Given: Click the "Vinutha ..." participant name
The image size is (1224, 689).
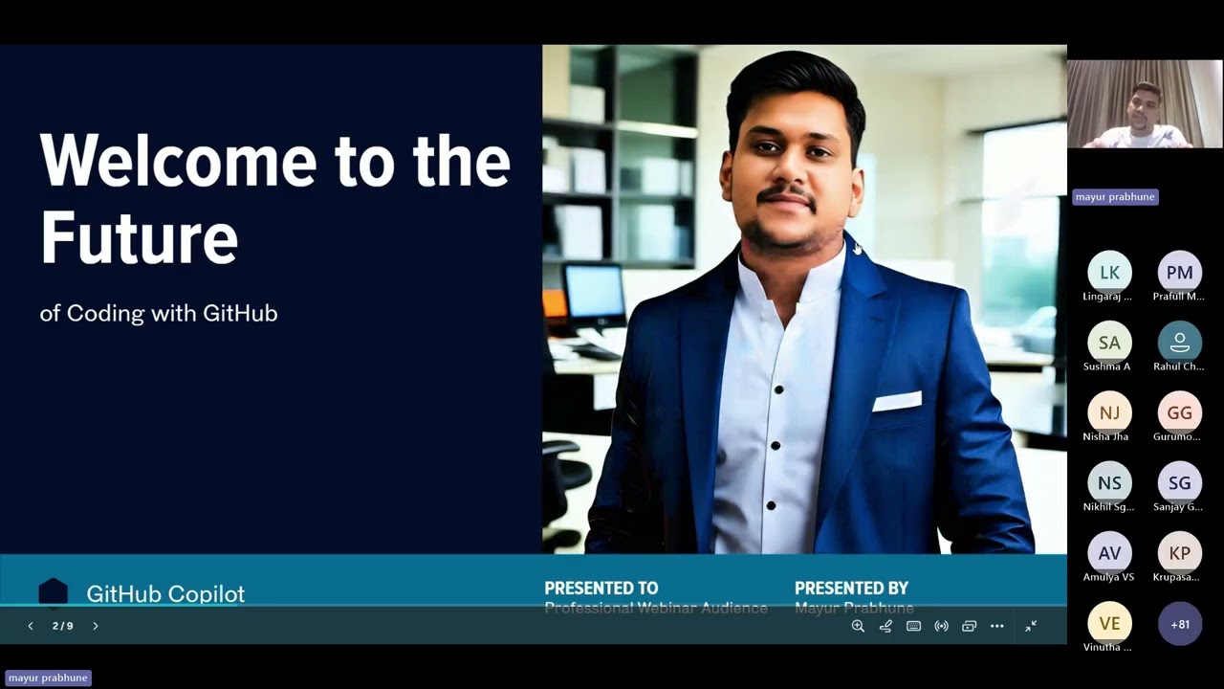Looking at the screenshot, I should pyautogui.click(x=1107, y=648).
